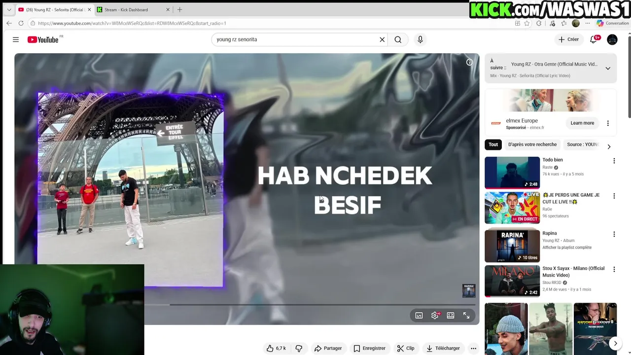Open options for Rapina album
631x355 pixels.
pyautogui.click(x=614, y=234)
